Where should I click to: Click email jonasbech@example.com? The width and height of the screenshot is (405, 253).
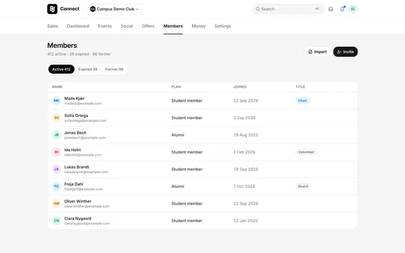click(x=85, y=138)
